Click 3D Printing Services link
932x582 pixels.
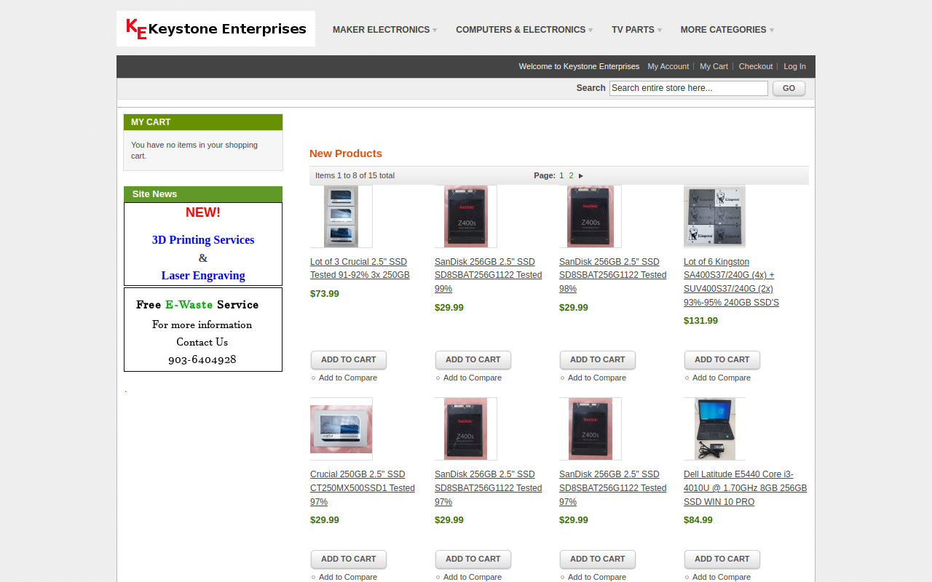click(203, 240)
